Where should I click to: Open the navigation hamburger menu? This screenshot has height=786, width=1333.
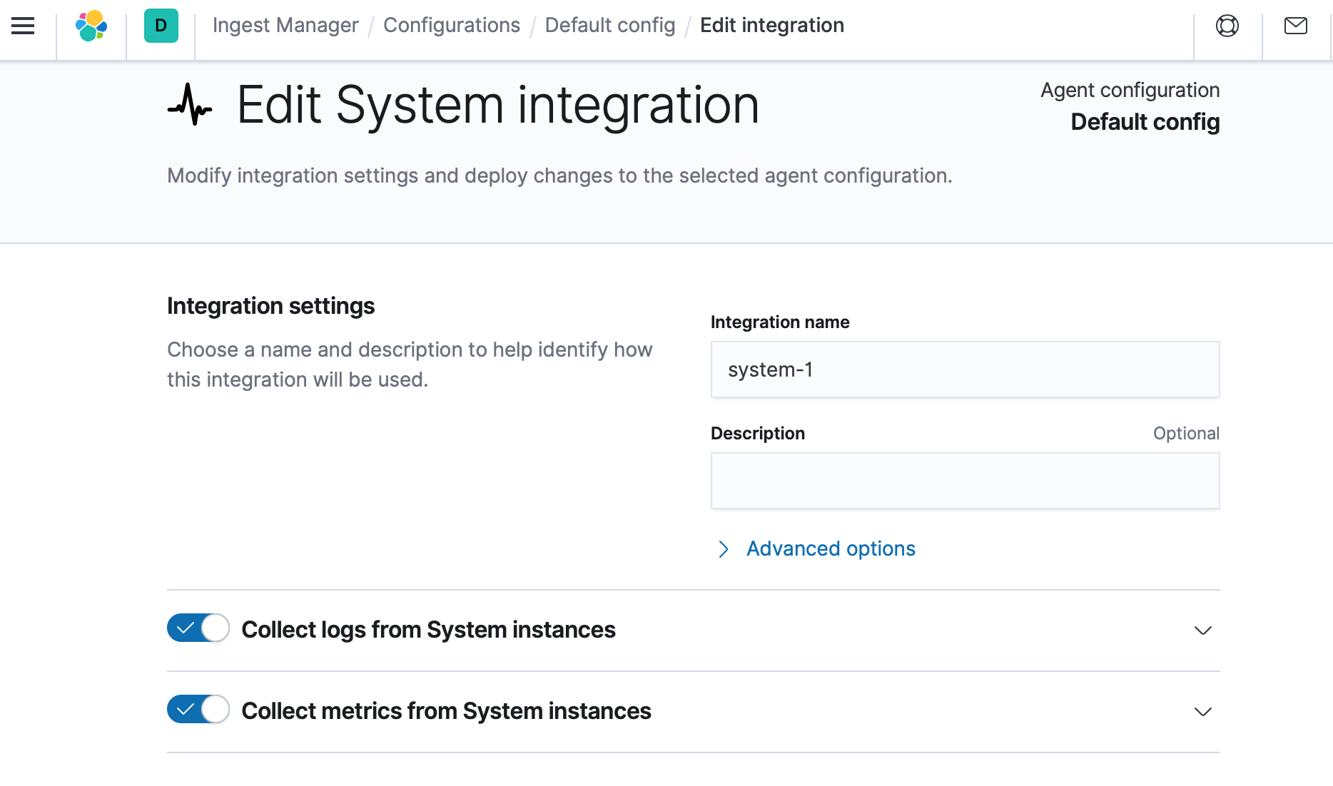[24, 26]
